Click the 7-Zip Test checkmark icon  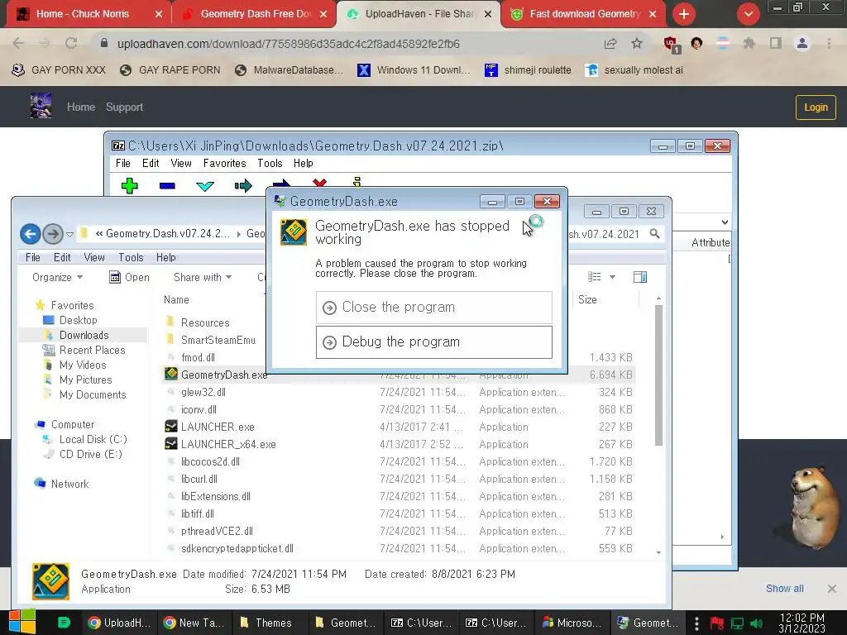point(205,186)
